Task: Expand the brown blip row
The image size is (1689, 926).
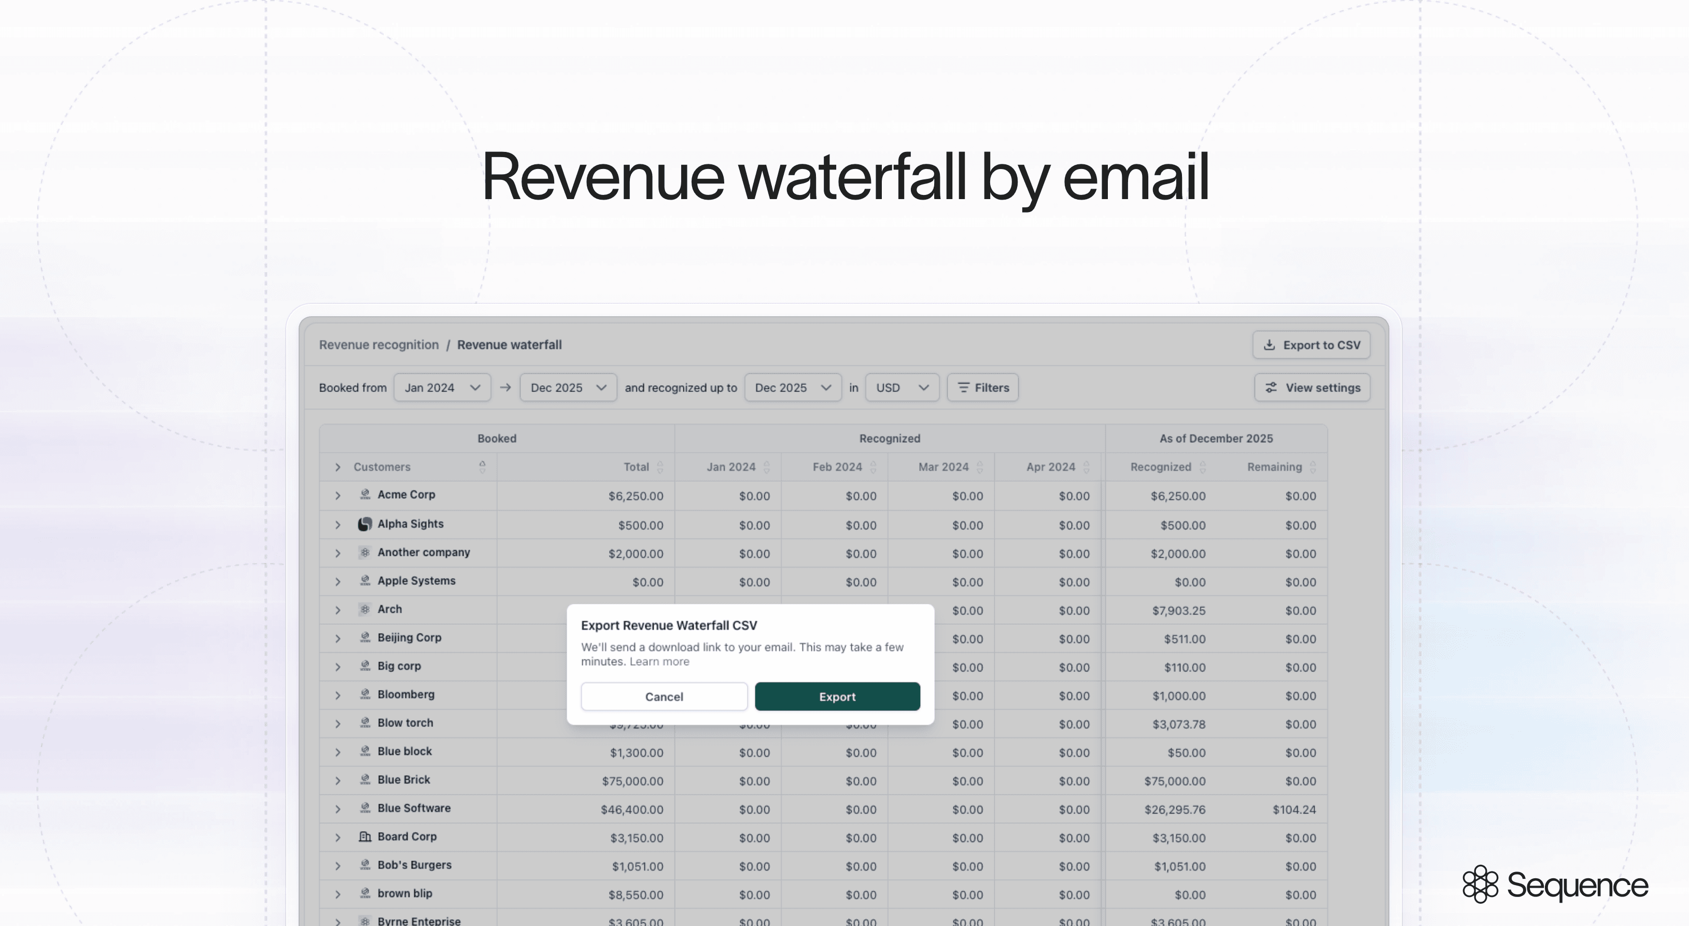Action: [x=337, y=894]
